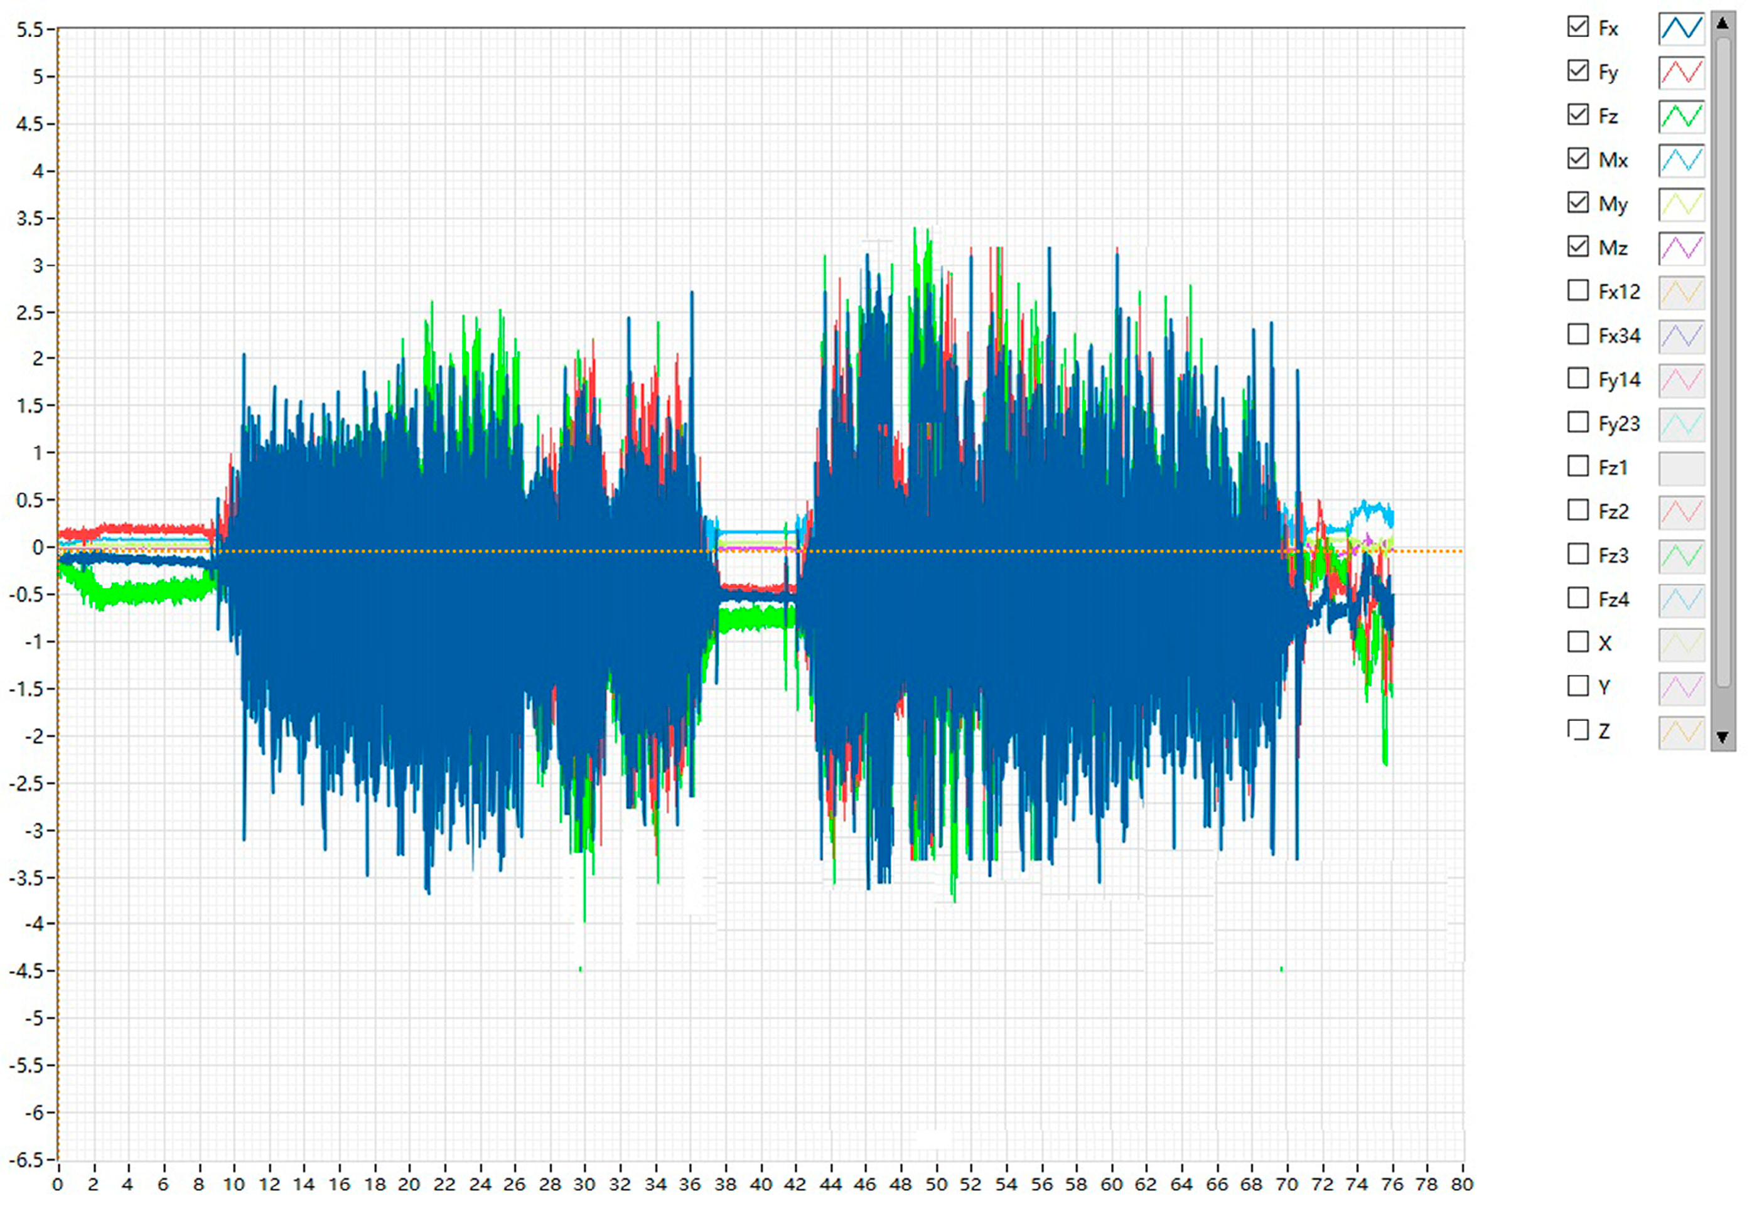Screen dimensions: 1752x1206
Task: Open the Y plot style icon
Action: tap(1681, 687)
